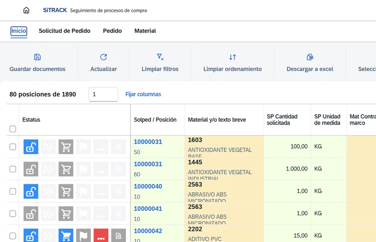Click the red delivery icon in row 10000042

point(101,235)
